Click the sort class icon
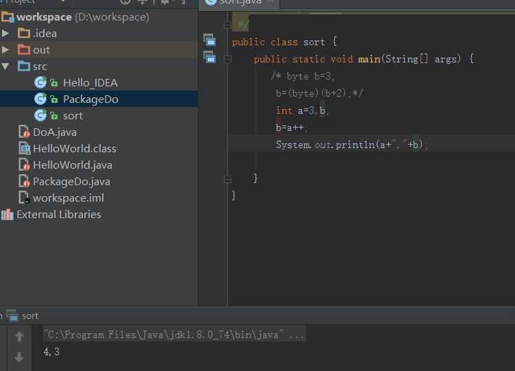This screenshot has width=515, height=371. pos(40,115)
